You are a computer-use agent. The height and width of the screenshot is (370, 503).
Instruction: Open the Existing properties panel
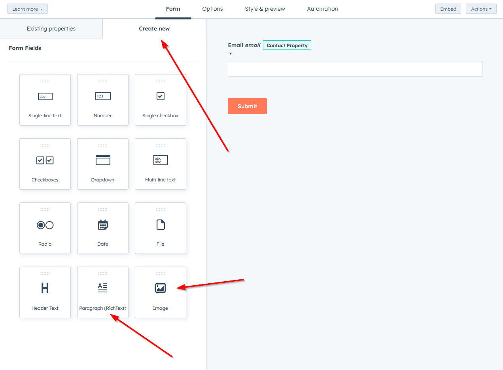(x=51, y=29)
